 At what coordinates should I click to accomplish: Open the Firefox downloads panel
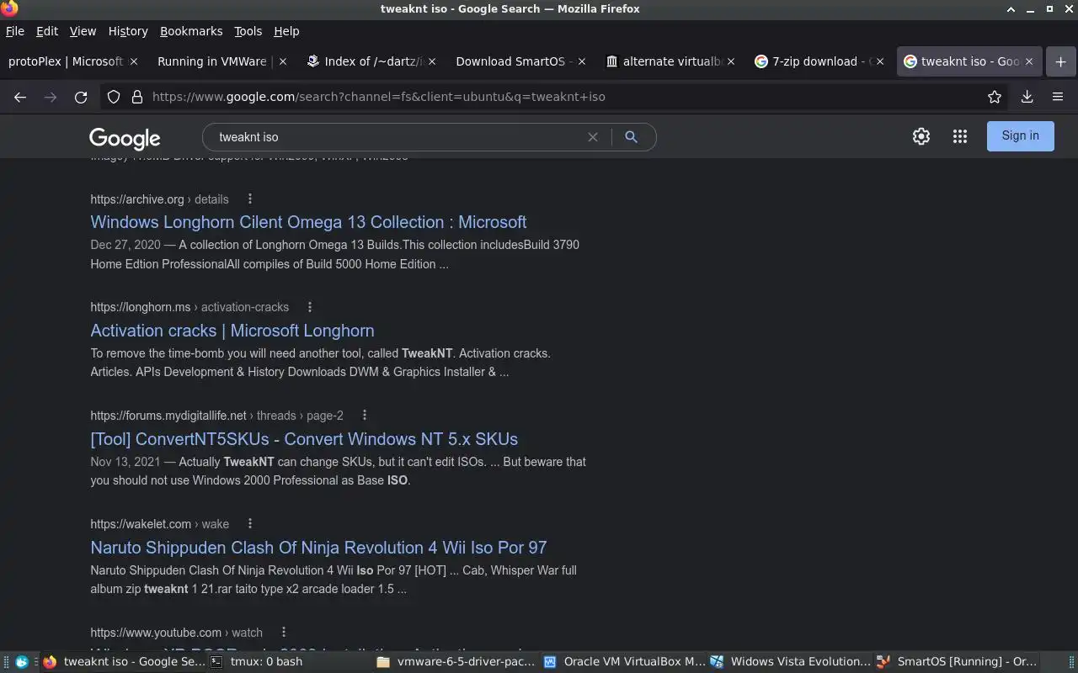coord(1027,97)
